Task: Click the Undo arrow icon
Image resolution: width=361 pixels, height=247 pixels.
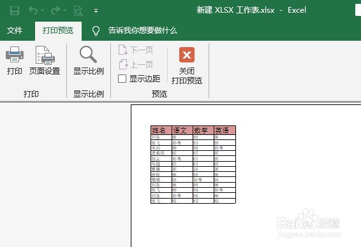Action: coord(33,10)
